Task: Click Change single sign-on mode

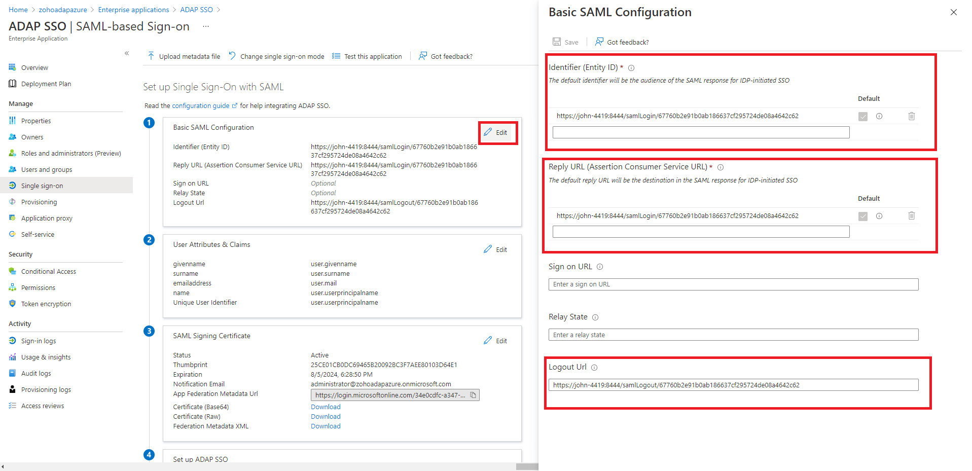Action: 276,56
